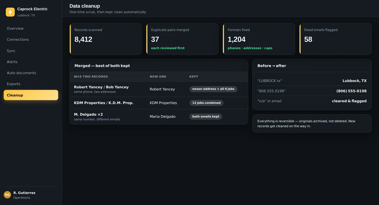Click the merged name Maria Delgado
This screenshot has height=205, width=379.
(x=163, y=117)
